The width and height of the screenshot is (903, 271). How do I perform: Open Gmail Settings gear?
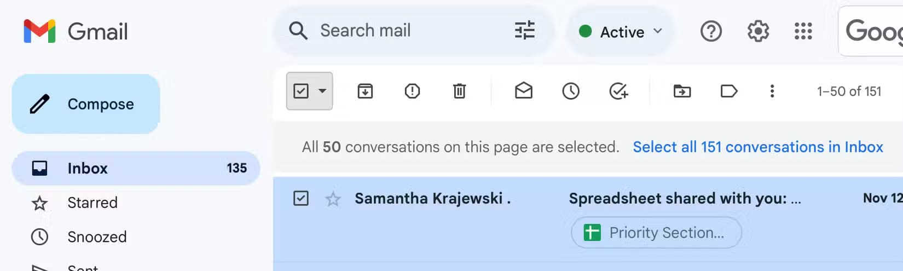[758, 31]
